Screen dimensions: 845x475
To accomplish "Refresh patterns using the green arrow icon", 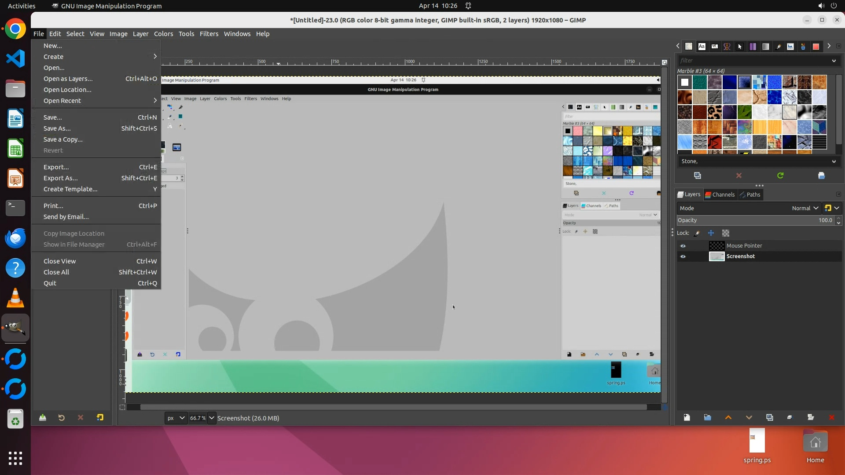I will (x=780, y=175).
